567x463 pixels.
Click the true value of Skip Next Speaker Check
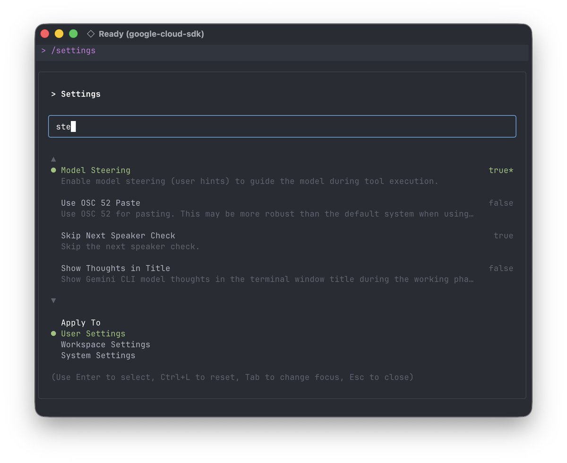pyautogui.click(x=503, y=236)
